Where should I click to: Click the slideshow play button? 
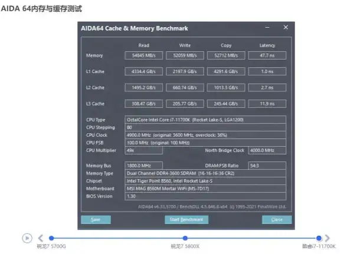click(27, 238)
